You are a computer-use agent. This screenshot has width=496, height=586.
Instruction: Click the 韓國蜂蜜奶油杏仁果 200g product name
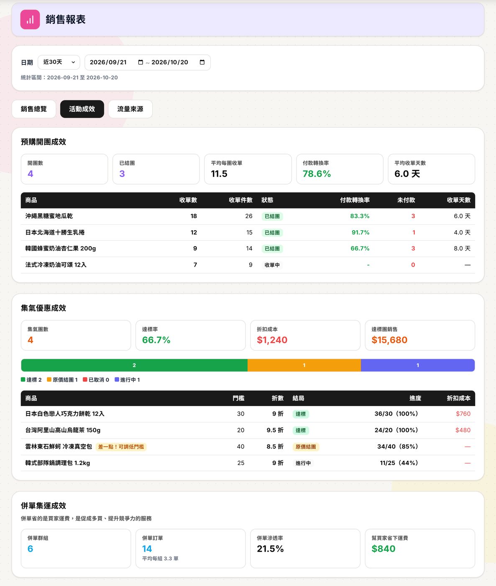pyautogui.click(x=61, y=249)
